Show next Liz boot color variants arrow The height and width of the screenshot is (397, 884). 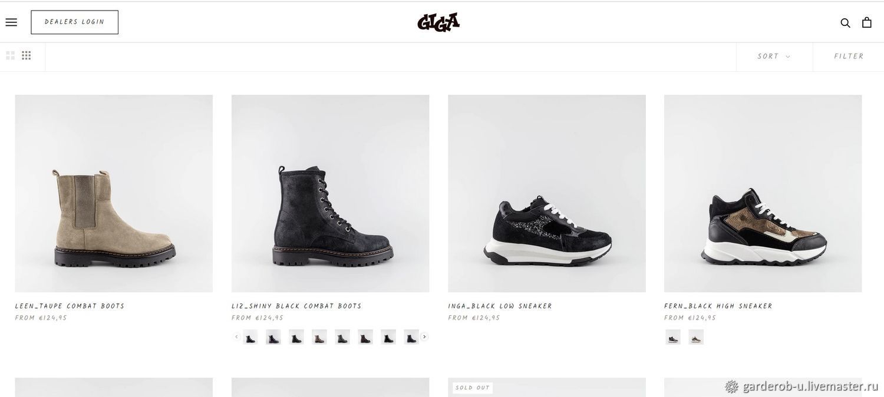(424, 337)
